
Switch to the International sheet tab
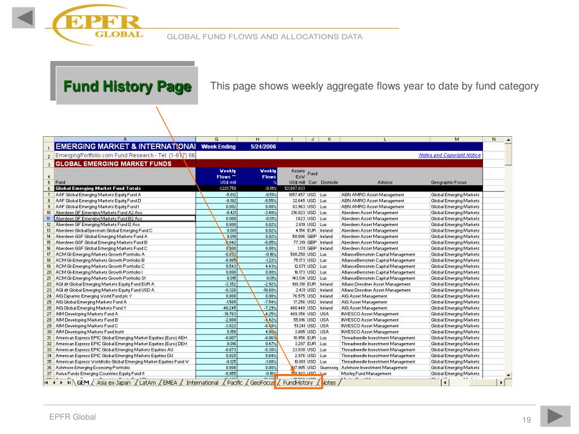pos(202,383)
